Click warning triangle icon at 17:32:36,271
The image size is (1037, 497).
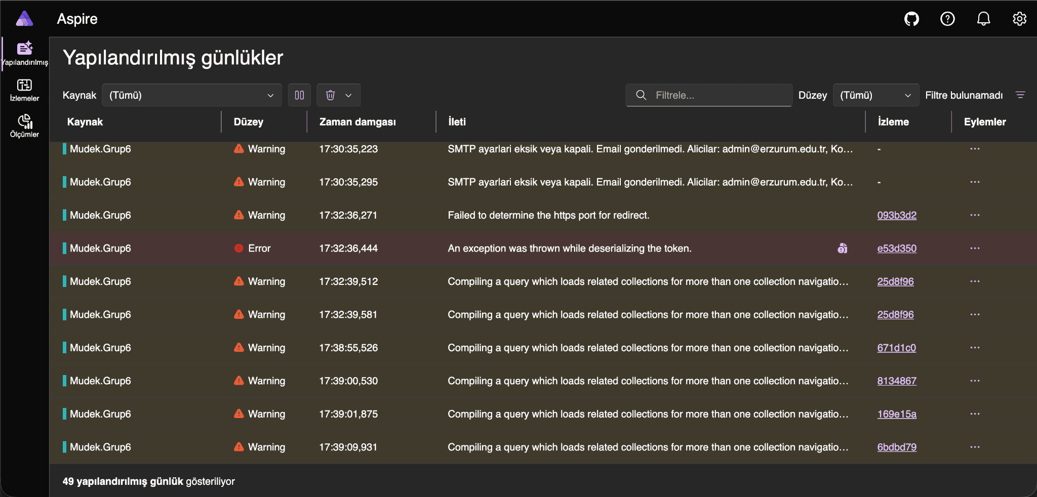[x=239, y=215]
